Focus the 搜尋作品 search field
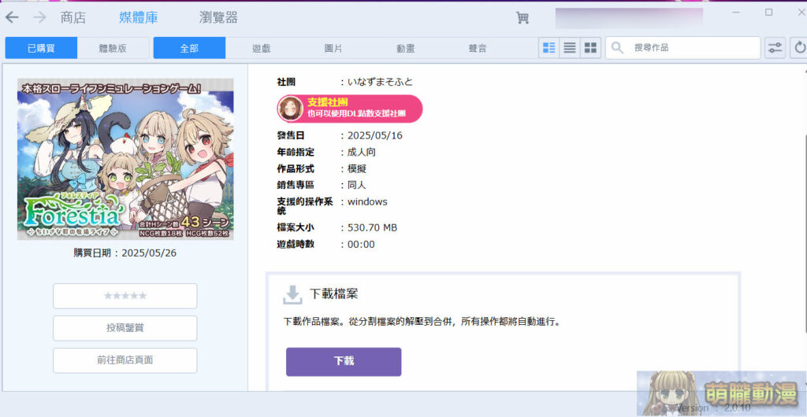Viewport: 807px width, 417px height. (682, 48)
